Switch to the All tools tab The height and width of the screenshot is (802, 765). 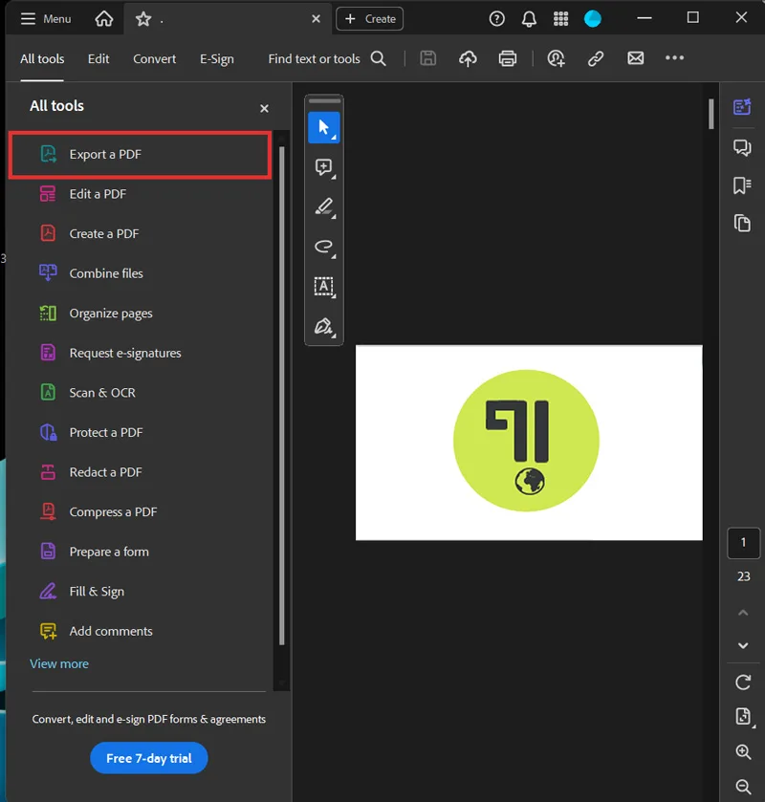42,59
